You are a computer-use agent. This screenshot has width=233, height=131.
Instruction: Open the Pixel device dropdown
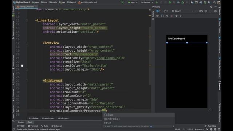(177, 11)
